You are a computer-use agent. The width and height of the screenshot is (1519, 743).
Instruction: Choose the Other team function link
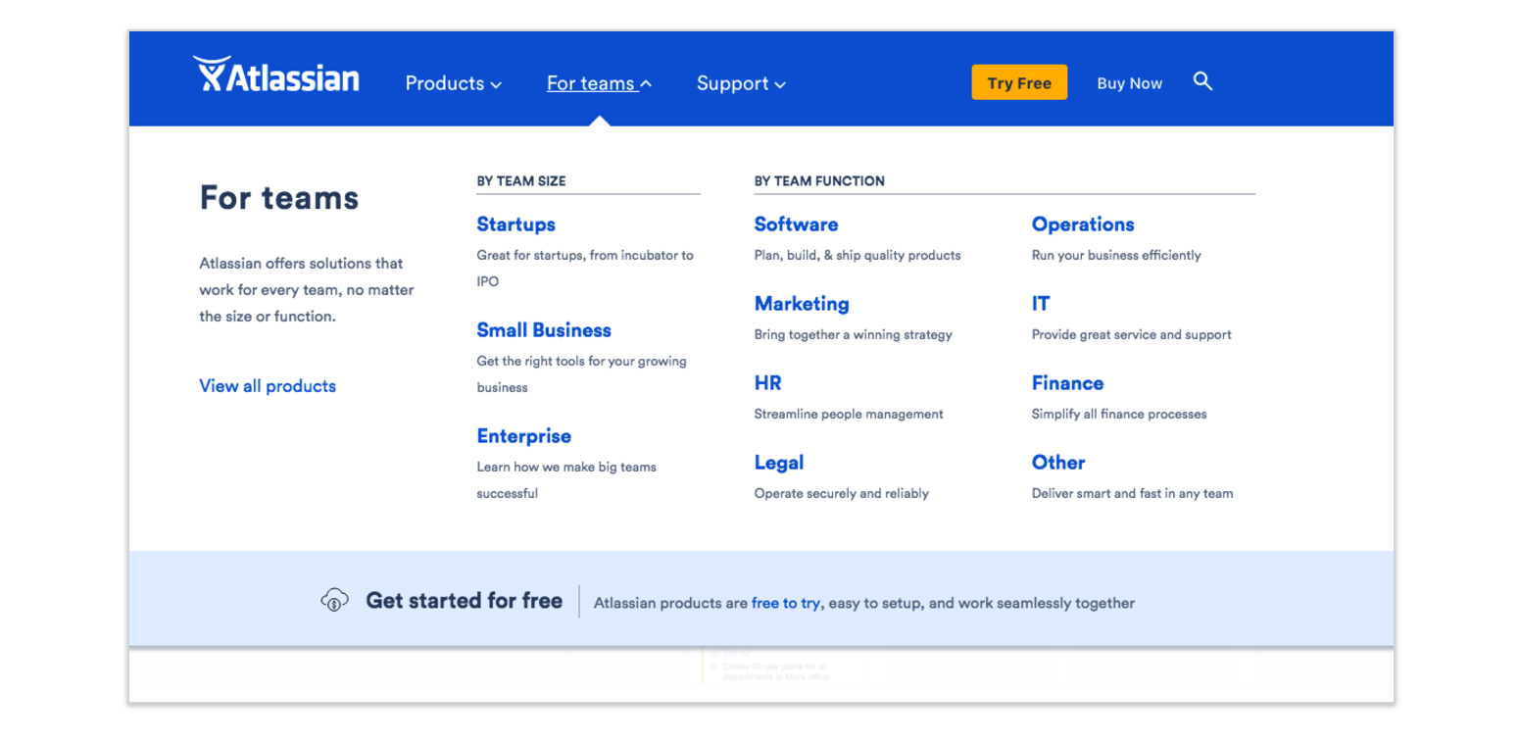(x=1058, y=463)
